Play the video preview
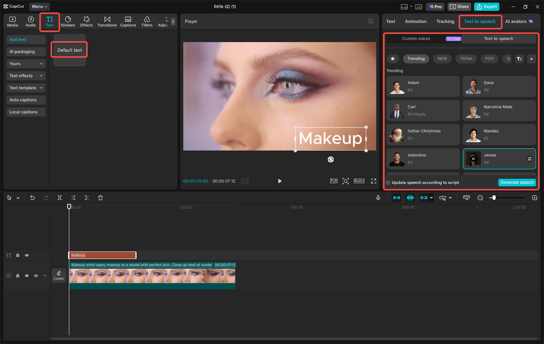The height and width of the screenshot is (344, 544). point(279,181)
